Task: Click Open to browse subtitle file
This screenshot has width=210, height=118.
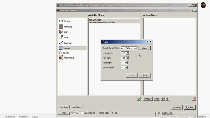Action: tap(144, 48)
